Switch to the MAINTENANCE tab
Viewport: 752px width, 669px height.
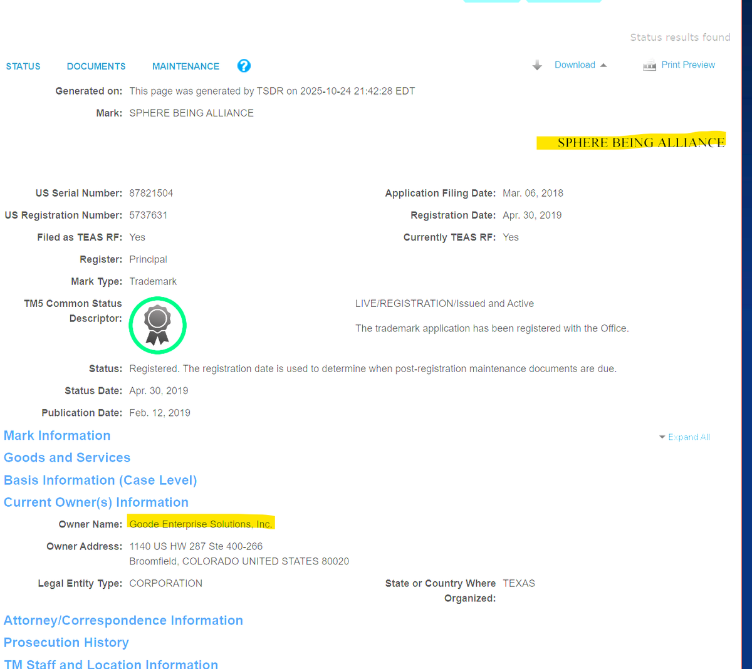click(x=186, y=66)
